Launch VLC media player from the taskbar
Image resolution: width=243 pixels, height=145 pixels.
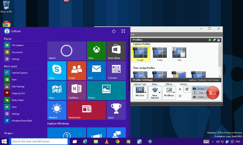click(x=107, y=142)
